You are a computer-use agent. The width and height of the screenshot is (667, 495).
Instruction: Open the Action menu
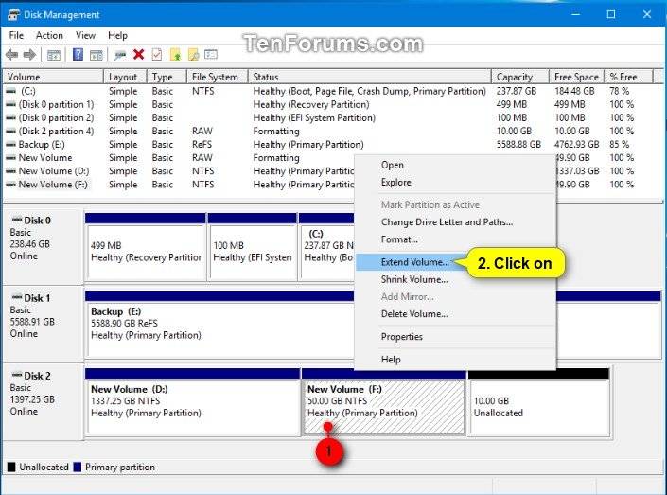pyautogui.click(x=49, y=35)
